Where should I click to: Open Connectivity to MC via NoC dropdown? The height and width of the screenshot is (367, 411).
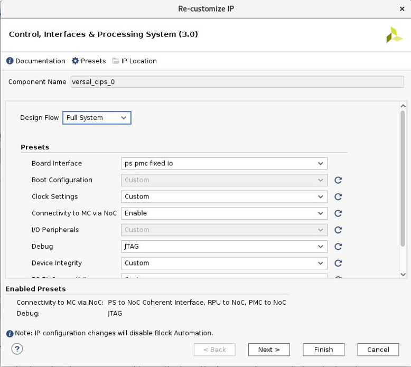[x=224, y=213]
